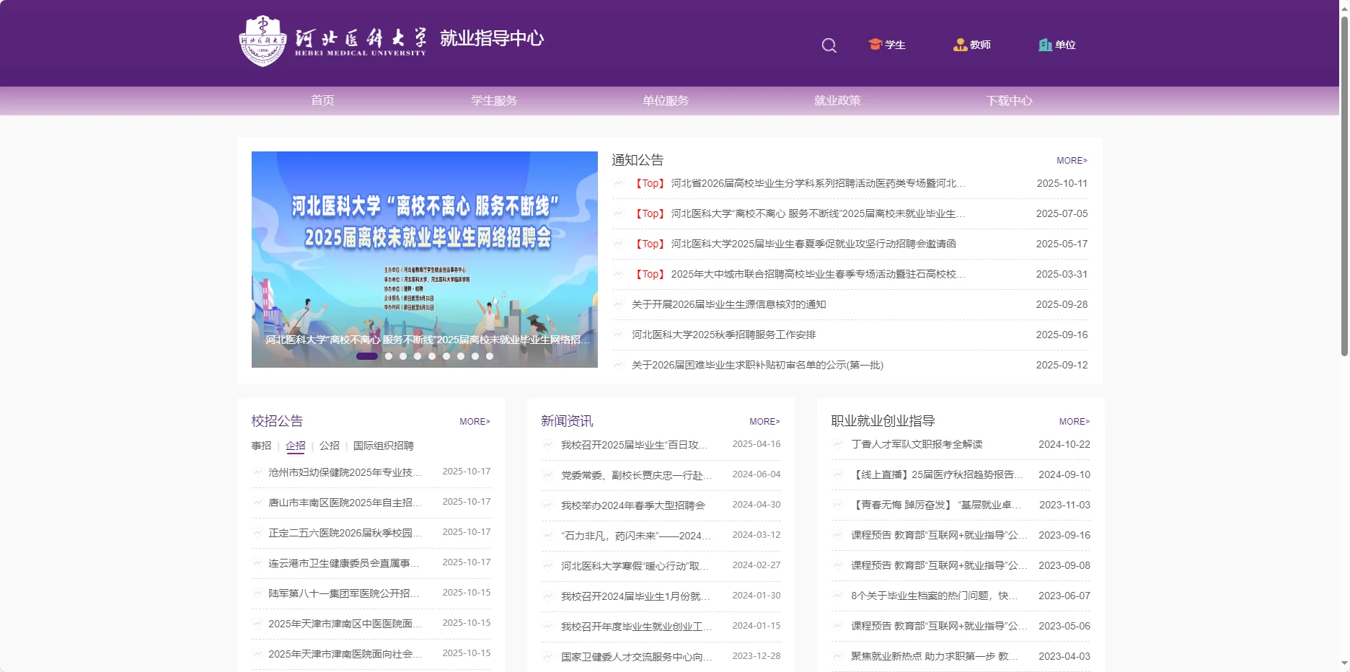This screenshot has width=1350, height=672.
Task: Open 2025年天津市津南区中医医院面 post
Action: (345, 624)
